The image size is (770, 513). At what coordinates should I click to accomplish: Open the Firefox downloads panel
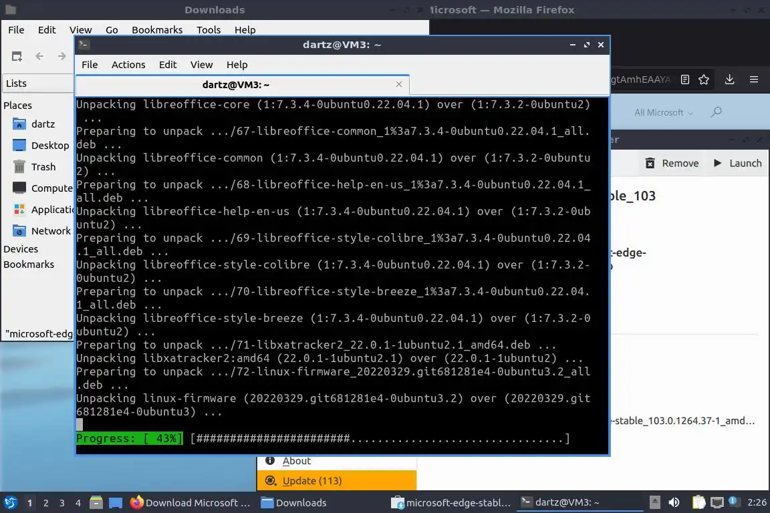tap(729, 79)
